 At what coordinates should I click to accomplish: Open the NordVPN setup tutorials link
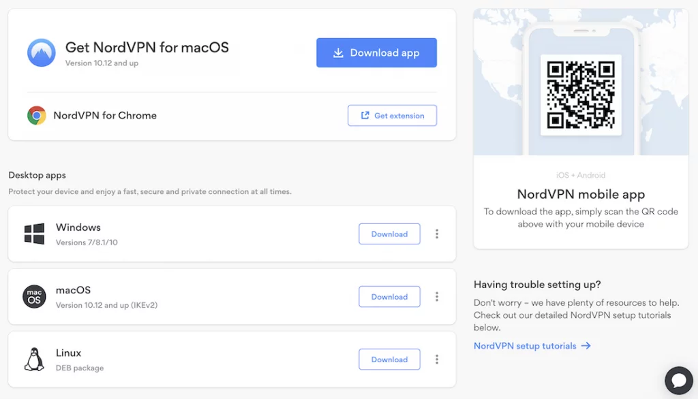[525, 346]
